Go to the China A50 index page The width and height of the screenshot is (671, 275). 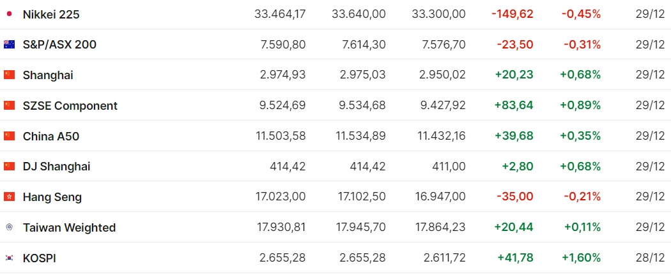pyautogui.click(x=51, y=136)
